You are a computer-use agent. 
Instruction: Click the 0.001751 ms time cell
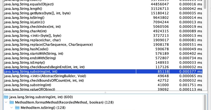click(x=191, y=85)
